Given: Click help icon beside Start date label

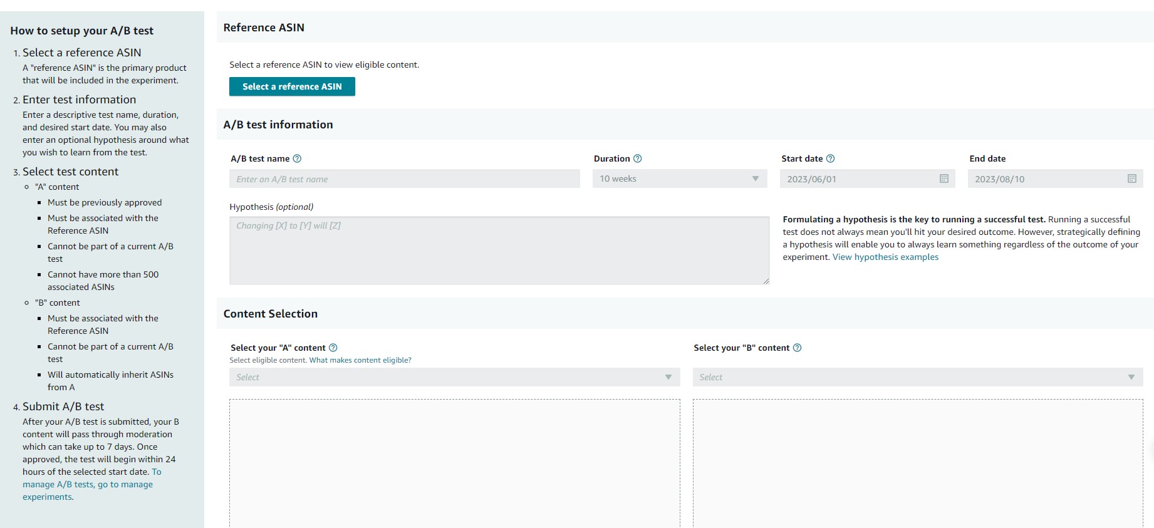Looking at the screenshot, I should click(830, 159).
